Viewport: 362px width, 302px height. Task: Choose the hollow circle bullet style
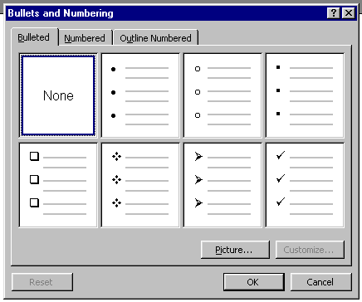point(223,95)
